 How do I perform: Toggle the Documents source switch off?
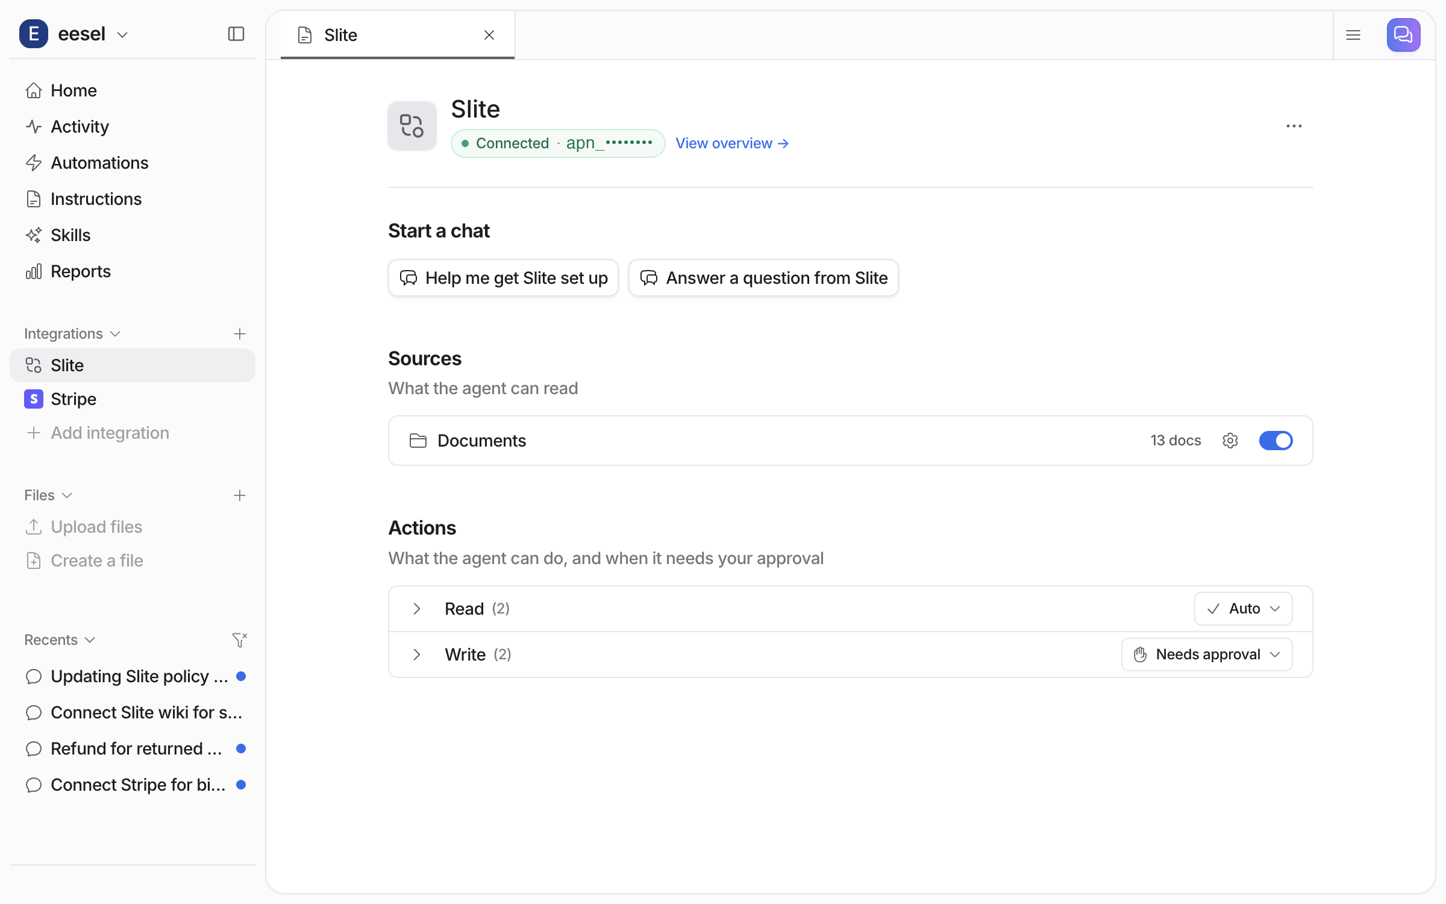pos(1275,441)
